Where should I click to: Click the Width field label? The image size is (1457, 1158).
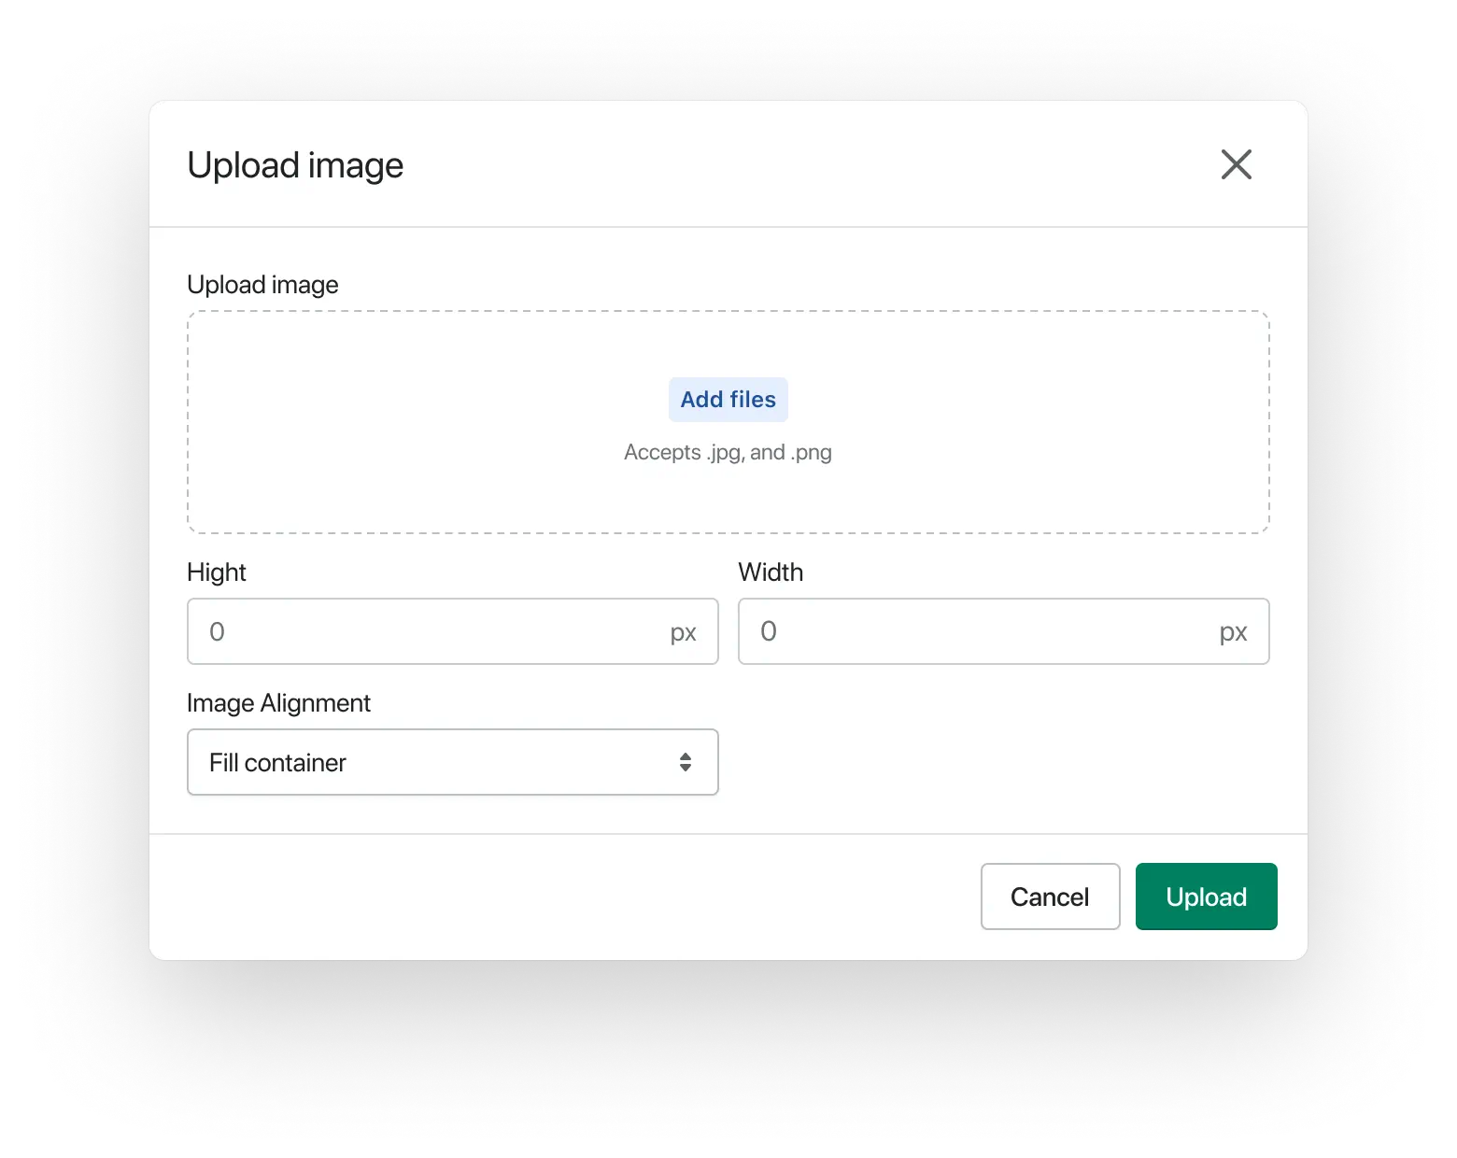[771, 572]
